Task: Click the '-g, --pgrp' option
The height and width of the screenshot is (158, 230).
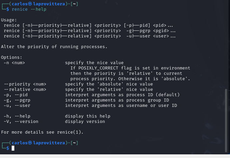Action: 17,100
